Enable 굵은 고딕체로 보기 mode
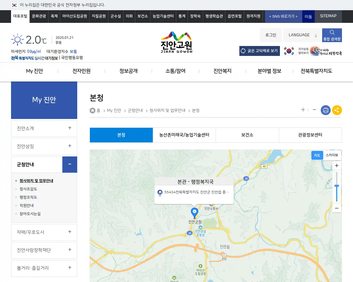 pyautogui.click(x=259, y=51)
